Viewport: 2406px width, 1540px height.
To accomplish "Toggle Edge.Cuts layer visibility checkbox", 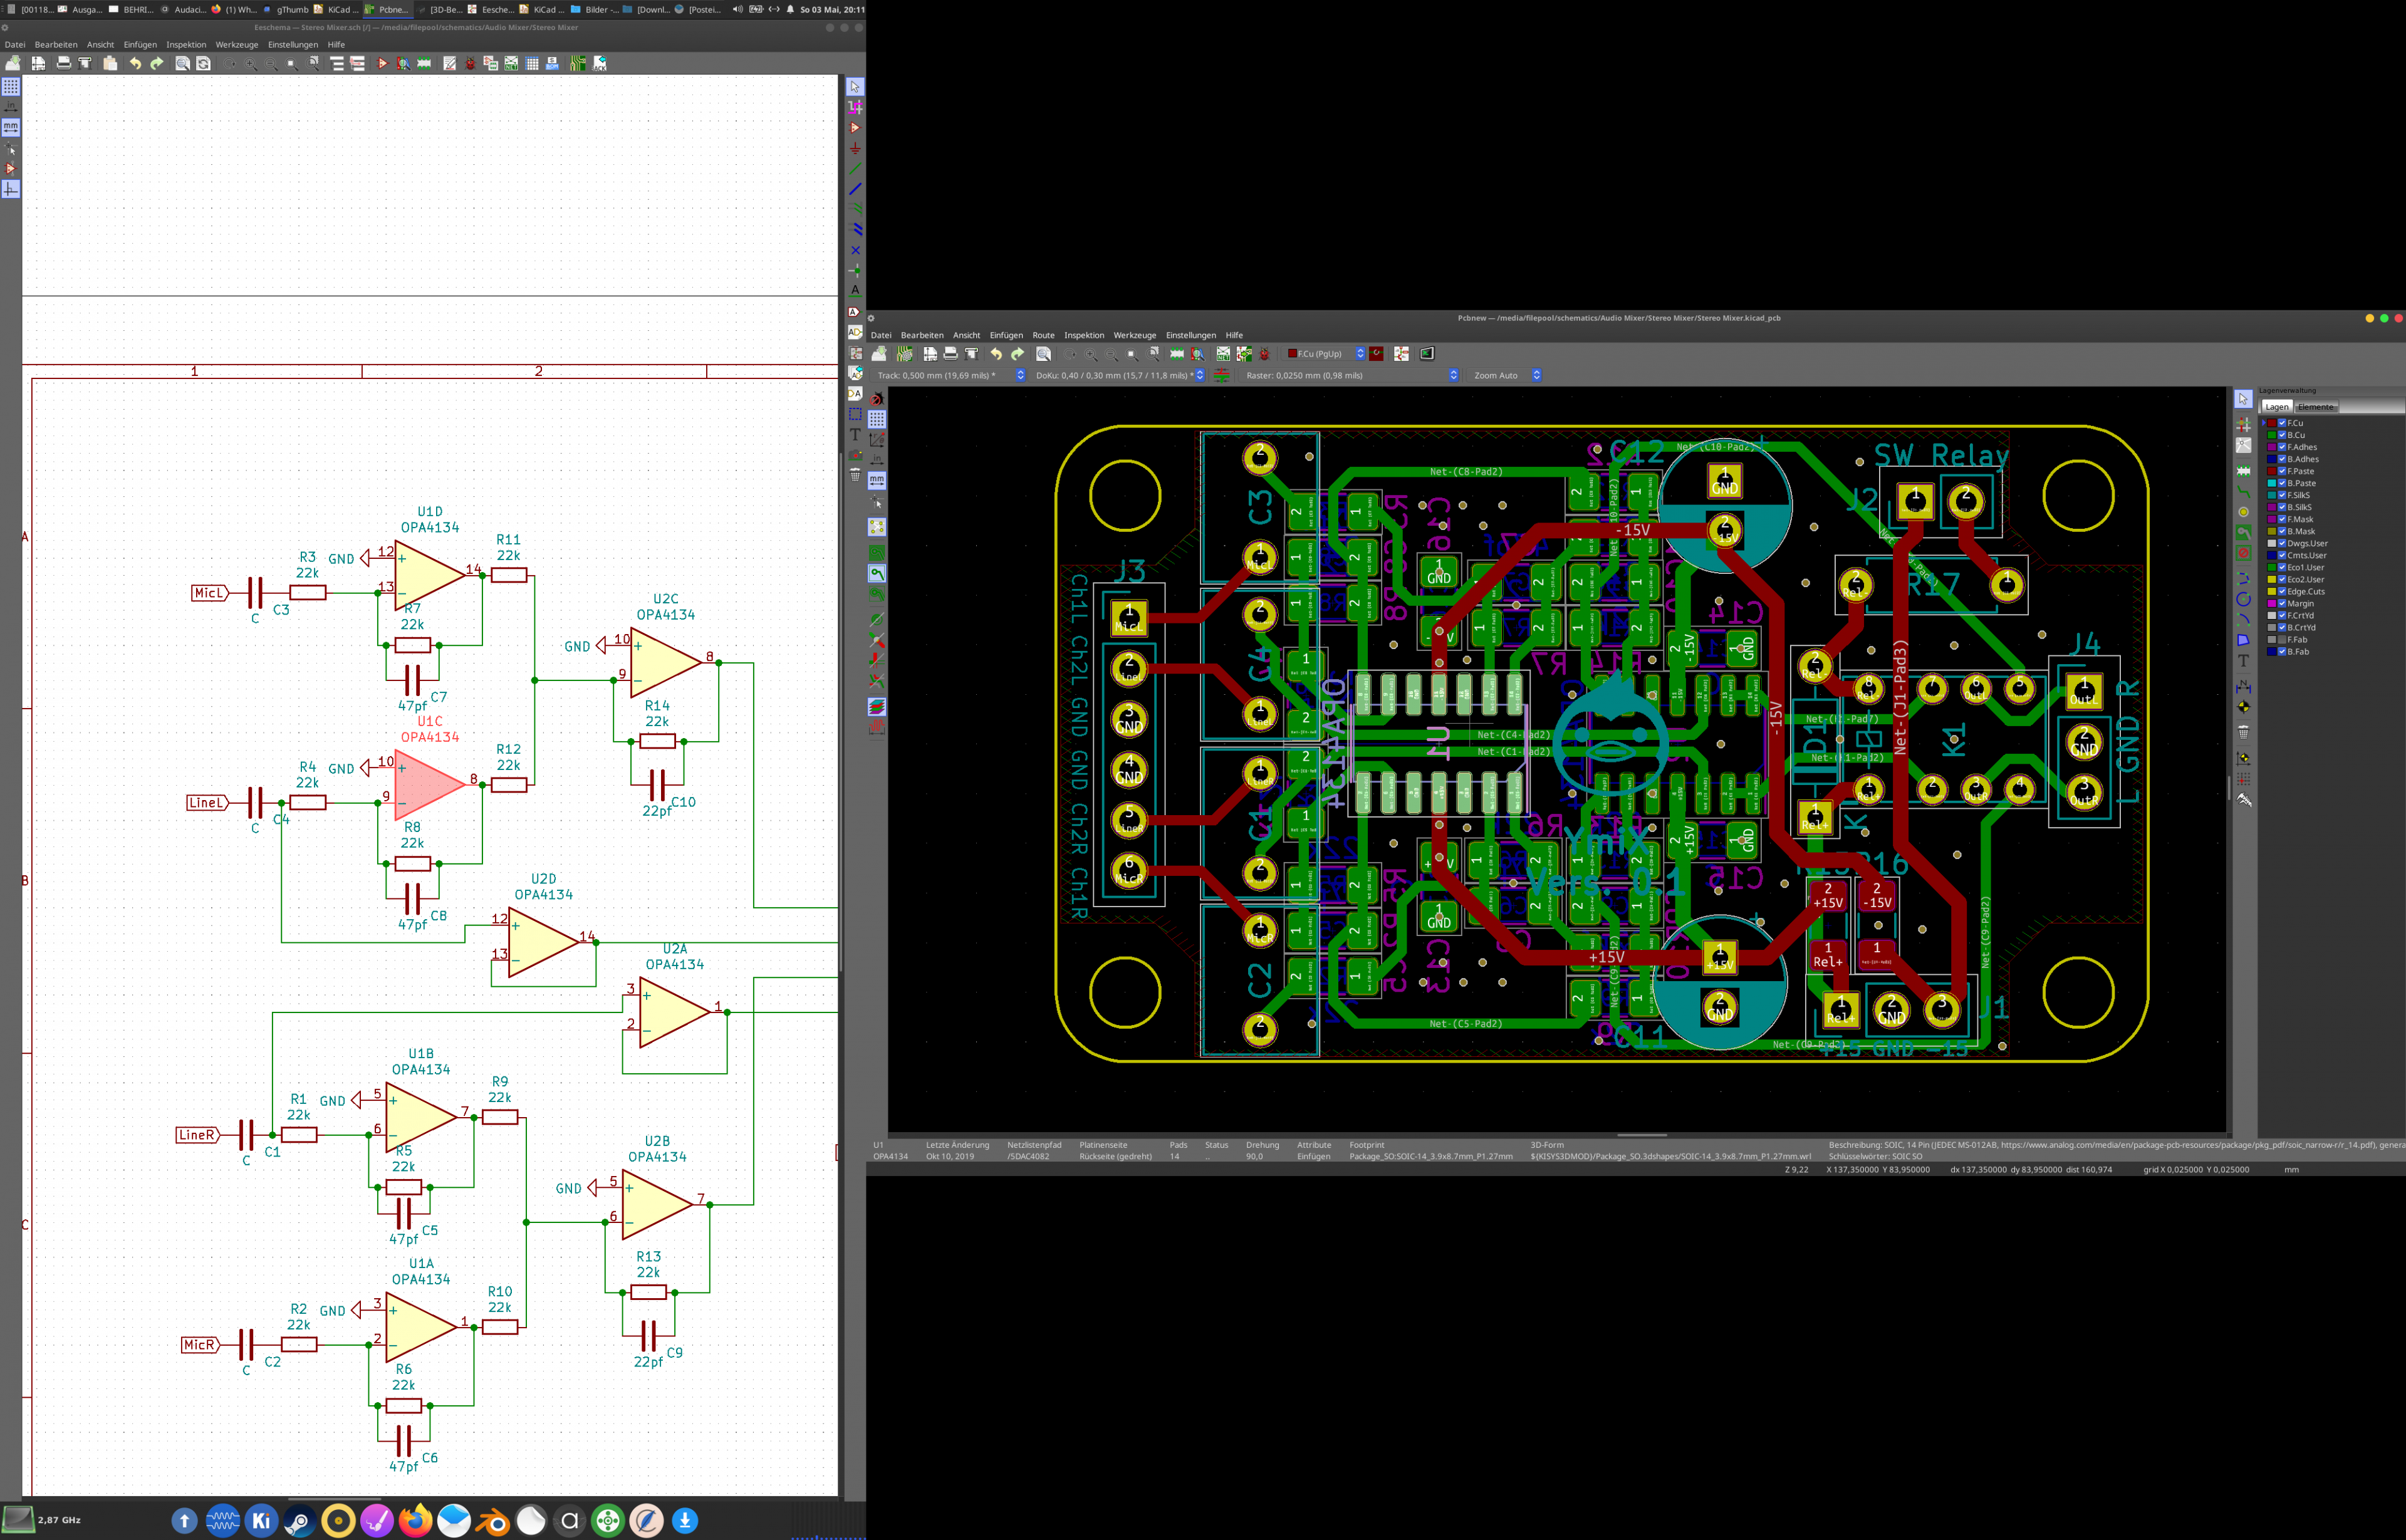I will click(2282, 591).
